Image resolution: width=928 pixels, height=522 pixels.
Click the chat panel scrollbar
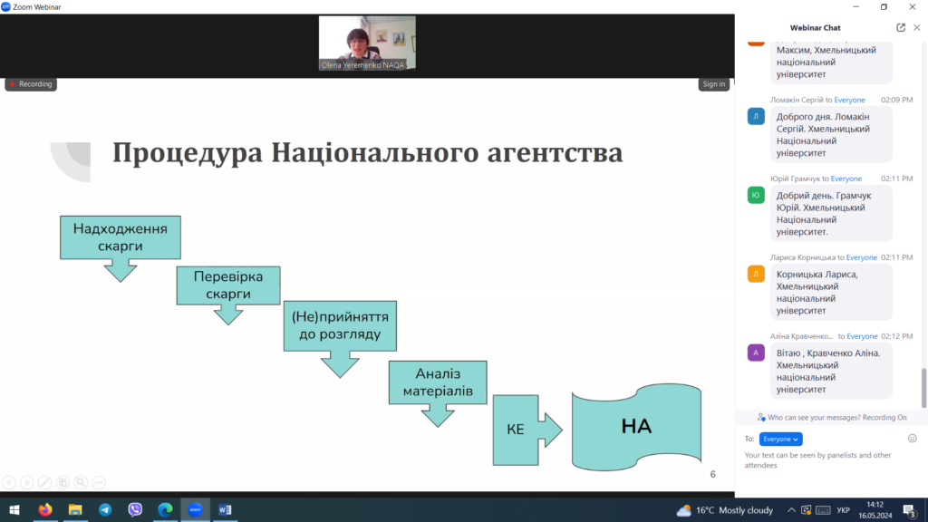(923, 388)
